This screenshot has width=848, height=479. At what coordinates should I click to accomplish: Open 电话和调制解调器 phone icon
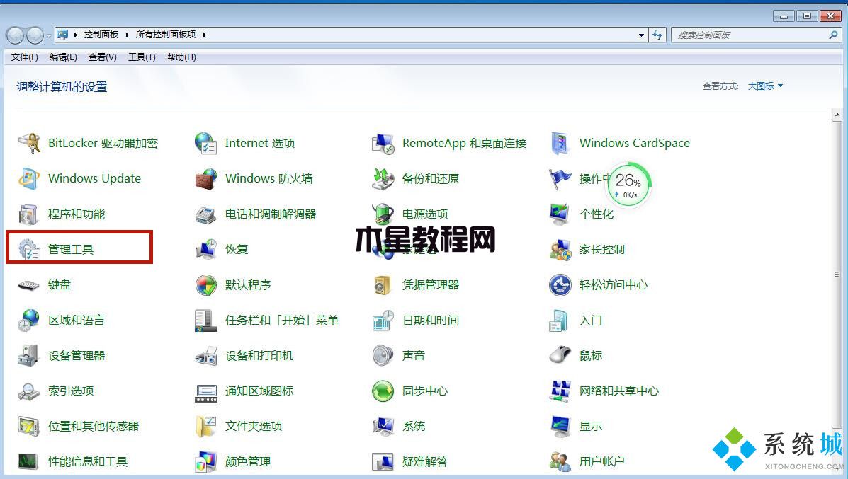coord(206,214)
